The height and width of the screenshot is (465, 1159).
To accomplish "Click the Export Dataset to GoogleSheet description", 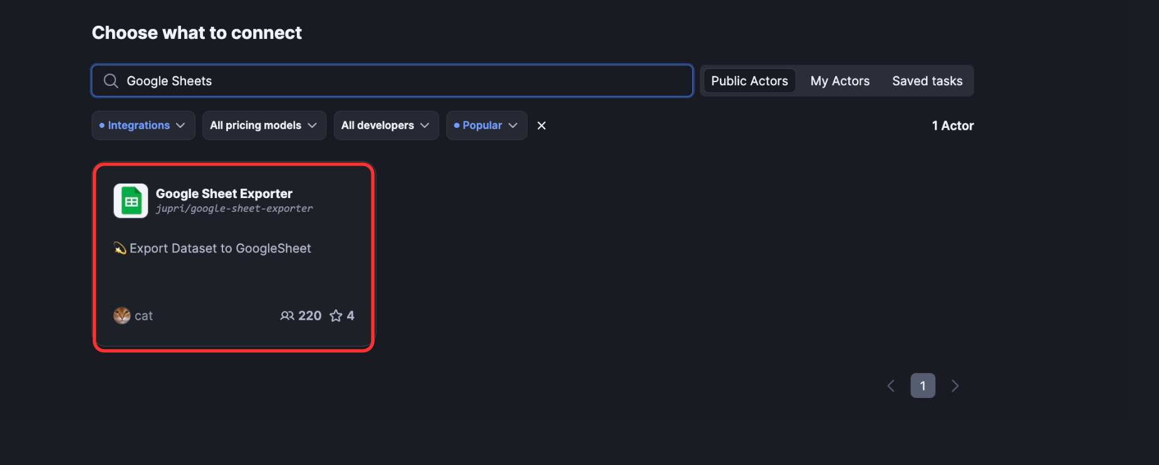I will [213, 248].
